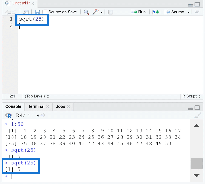The height and width of the screenshot is (184, 205).
Task: Click the console input prompt line
Action: pyautogui.click(x=97, y=176)
